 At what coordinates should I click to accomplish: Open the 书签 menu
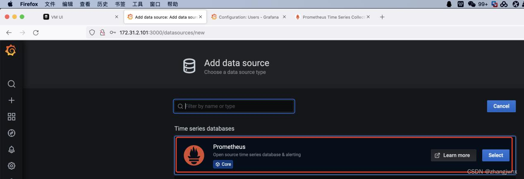[120, 4]
